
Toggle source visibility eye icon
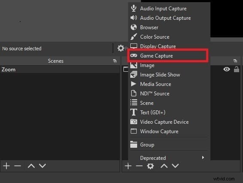click(x=227, y=69)
